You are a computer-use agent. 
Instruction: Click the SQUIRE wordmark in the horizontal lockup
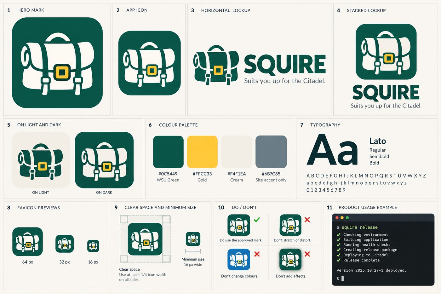[285, 64]
